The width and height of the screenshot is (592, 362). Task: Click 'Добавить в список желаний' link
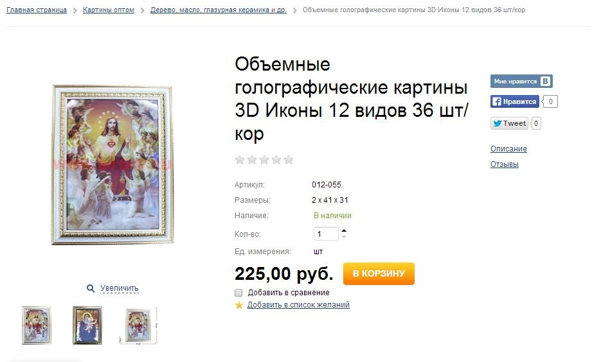click(298, 305)
